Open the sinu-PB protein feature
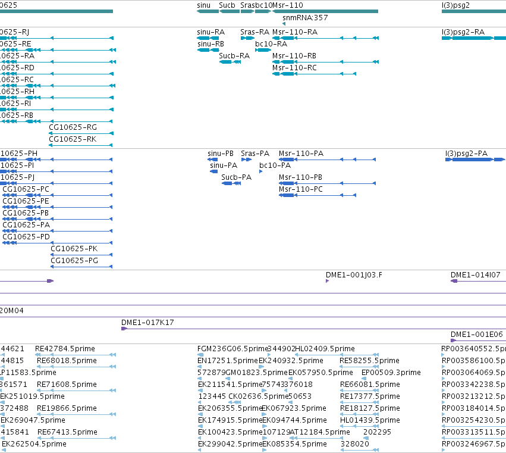The height and width of the screenshot is (453, 506). [213, 160]
